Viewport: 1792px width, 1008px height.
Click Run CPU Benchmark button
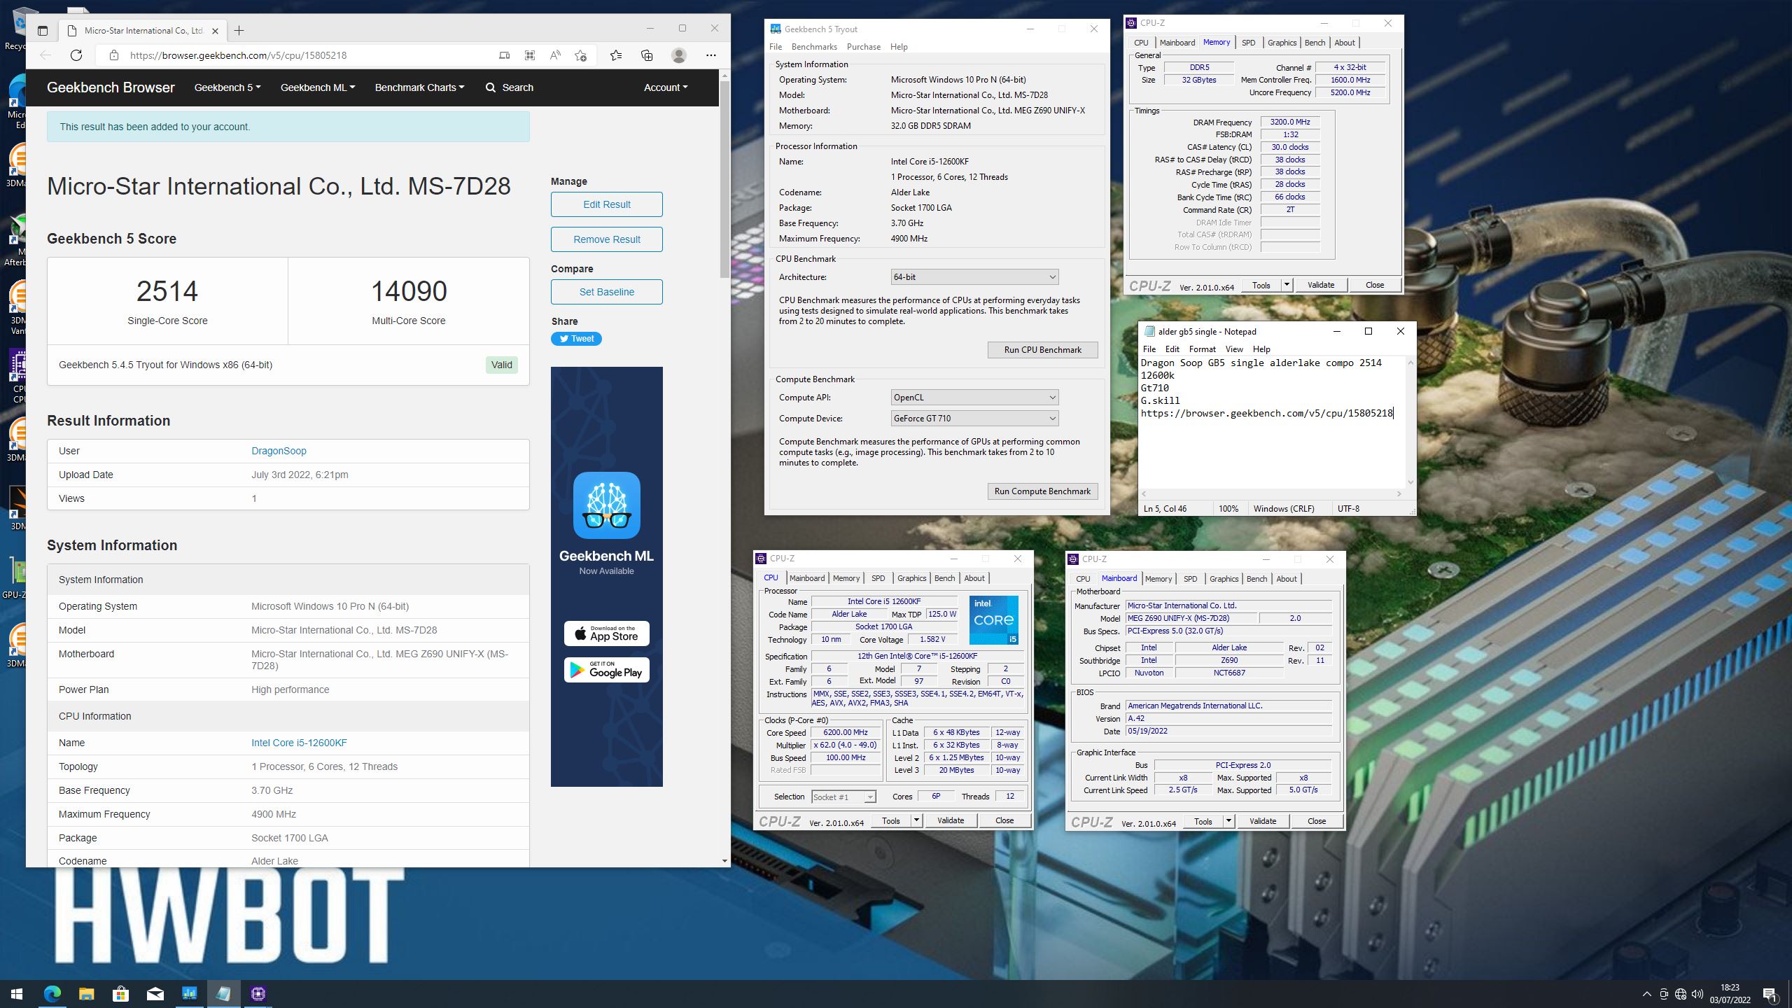[1042, 350]
